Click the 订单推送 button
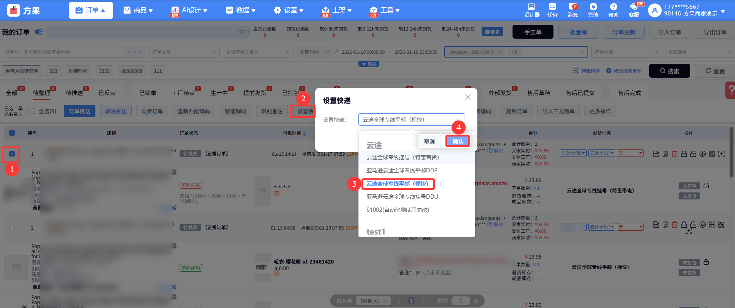Screen dimensions: 735x308 point(80,111)
